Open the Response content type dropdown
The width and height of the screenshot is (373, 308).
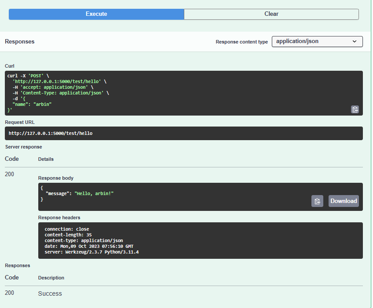coord(317,41)
